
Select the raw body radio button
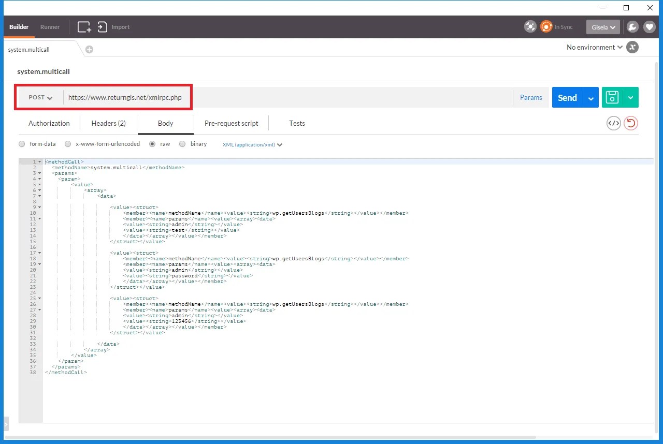pos(152,144)
